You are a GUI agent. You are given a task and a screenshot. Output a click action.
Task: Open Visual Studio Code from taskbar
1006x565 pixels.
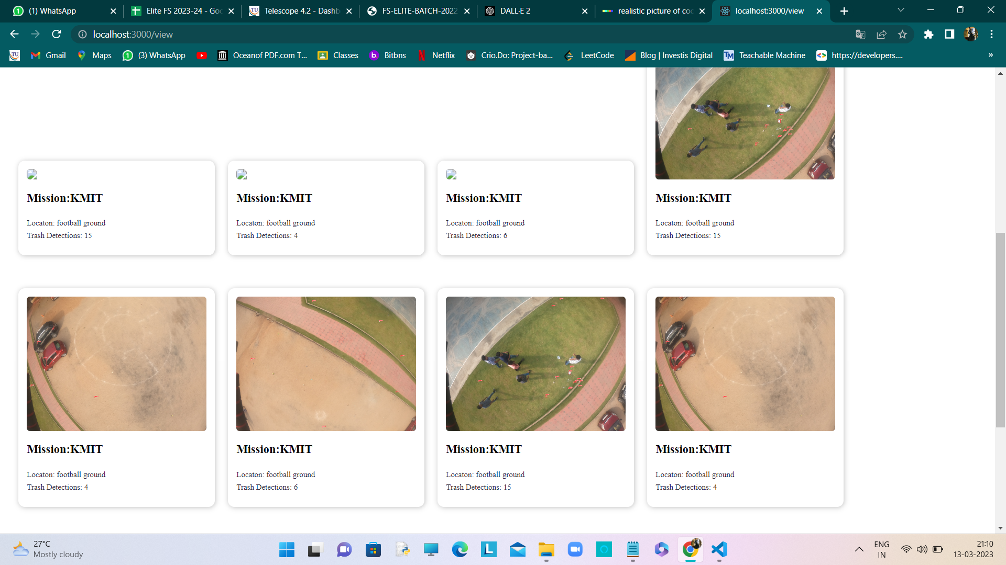pos(719,549)
